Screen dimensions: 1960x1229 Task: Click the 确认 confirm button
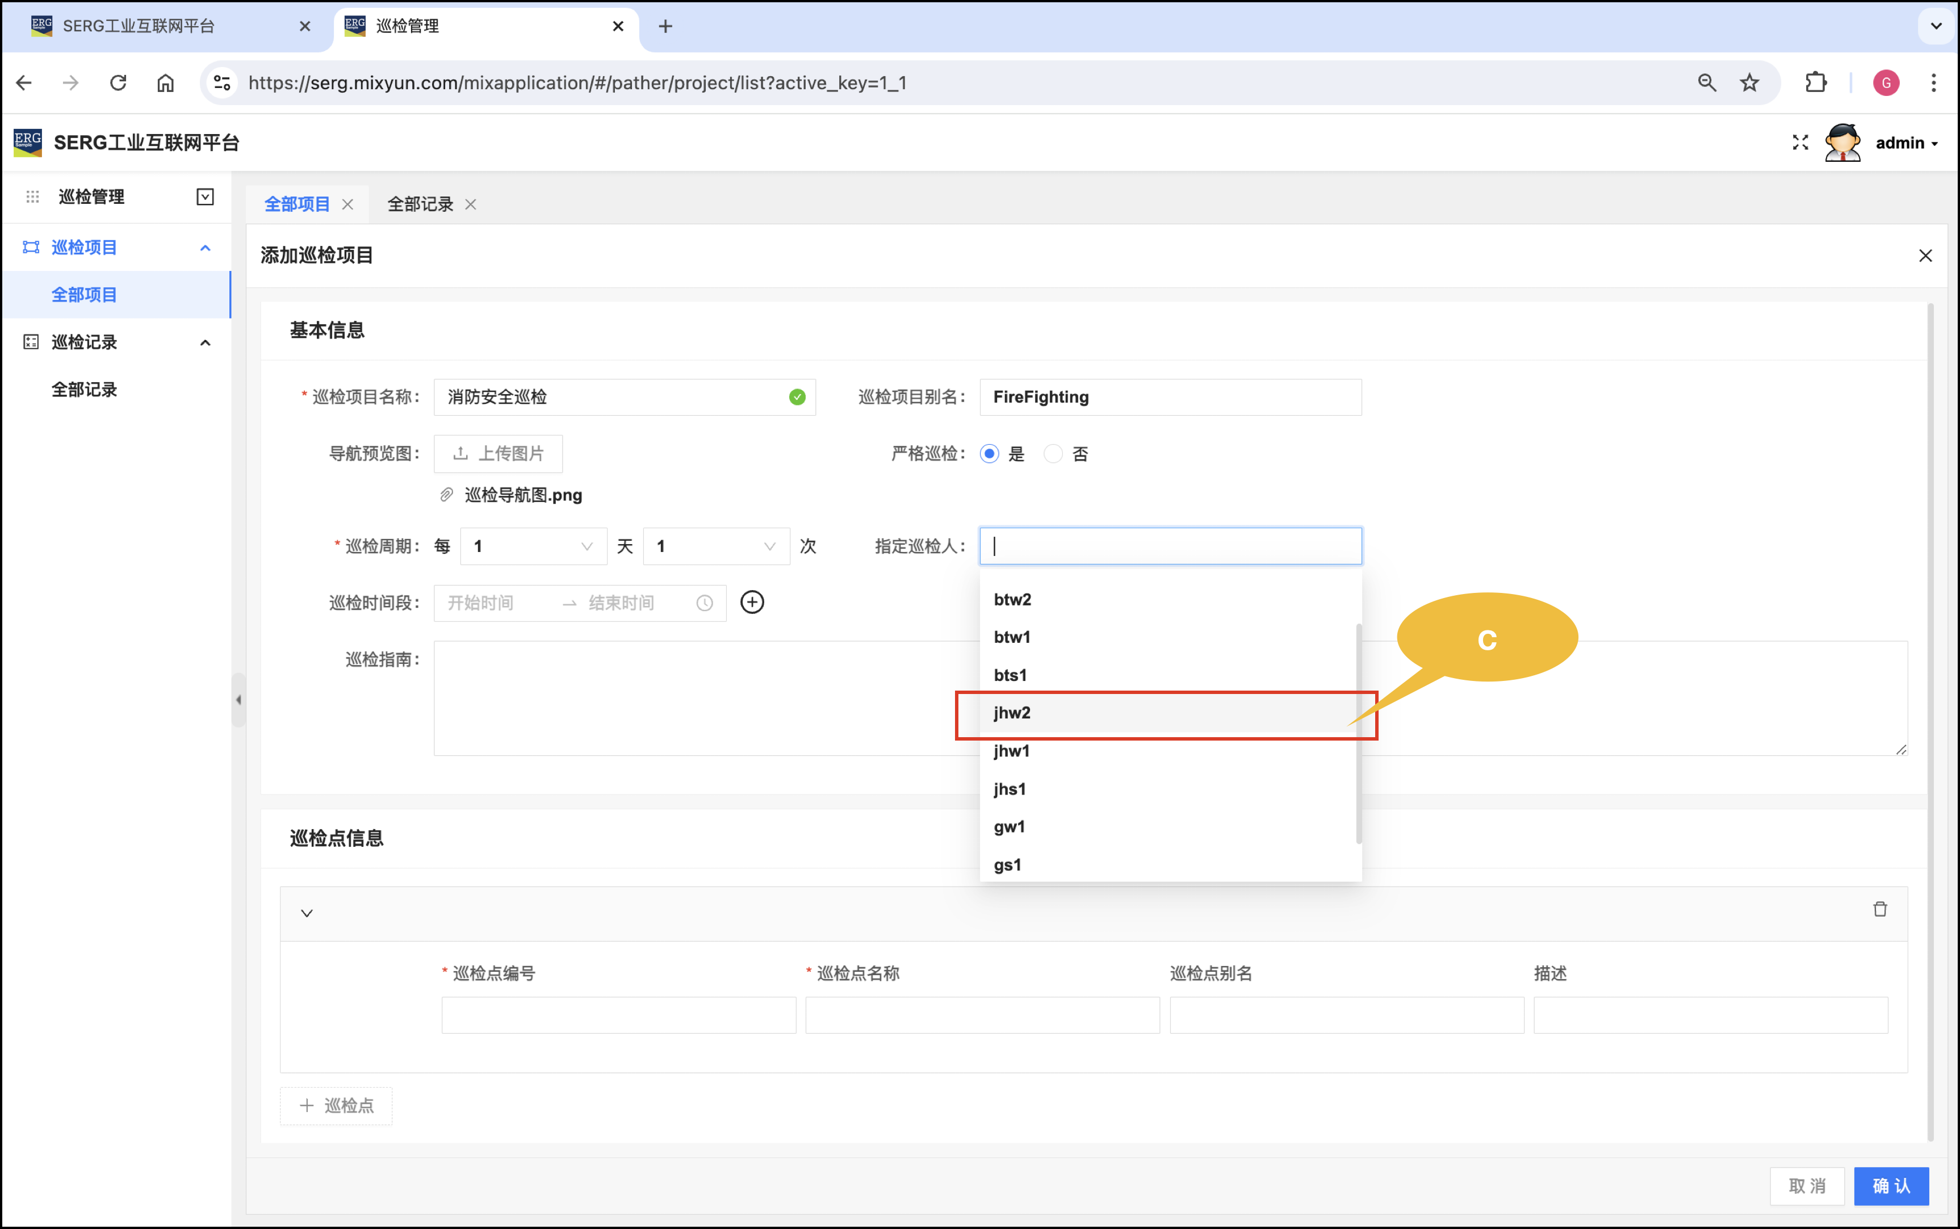[1890, 1185]
